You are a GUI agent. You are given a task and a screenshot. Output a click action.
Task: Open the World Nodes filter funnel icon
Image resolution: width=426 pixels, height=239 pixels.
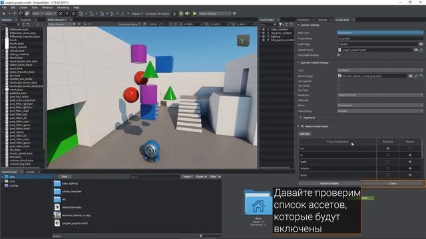click(281, 25)
